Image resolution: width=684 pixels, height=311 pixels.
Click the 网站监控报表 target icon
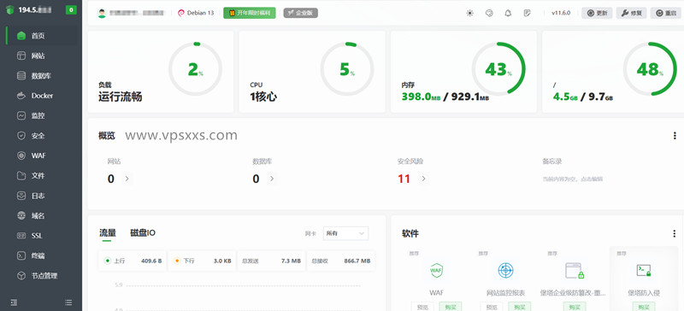click(x=505, y=271)
